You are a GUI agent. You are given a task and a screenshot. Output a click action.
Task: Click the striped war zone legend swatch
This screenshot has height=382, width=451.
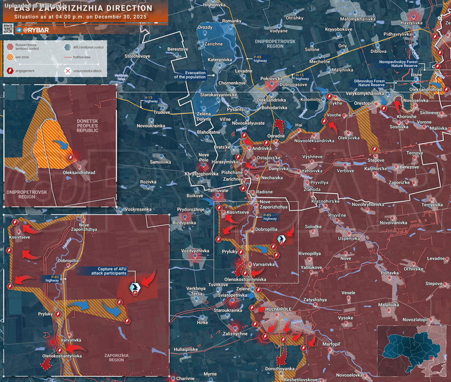[x=10, y=58]
